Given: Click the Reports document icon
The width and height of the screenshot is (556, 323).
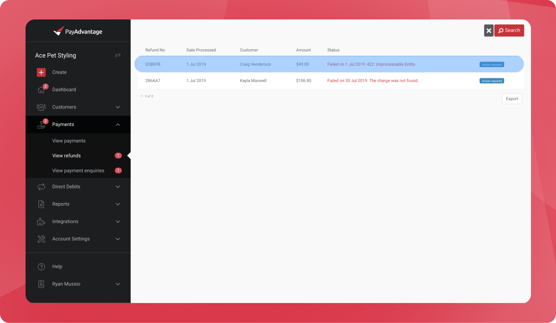Looking at the screenshot, I should click(x=41, y=204).
